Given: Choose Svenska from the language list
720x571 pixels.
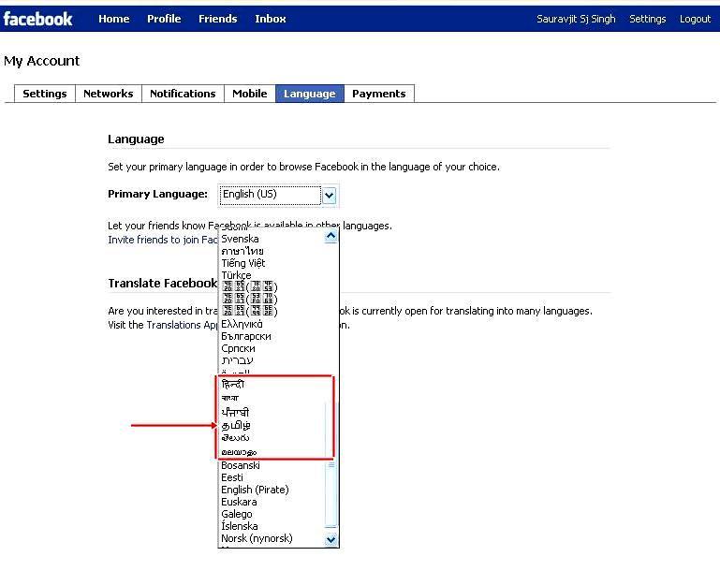Looking at the screenshot, I should point(240,239).
